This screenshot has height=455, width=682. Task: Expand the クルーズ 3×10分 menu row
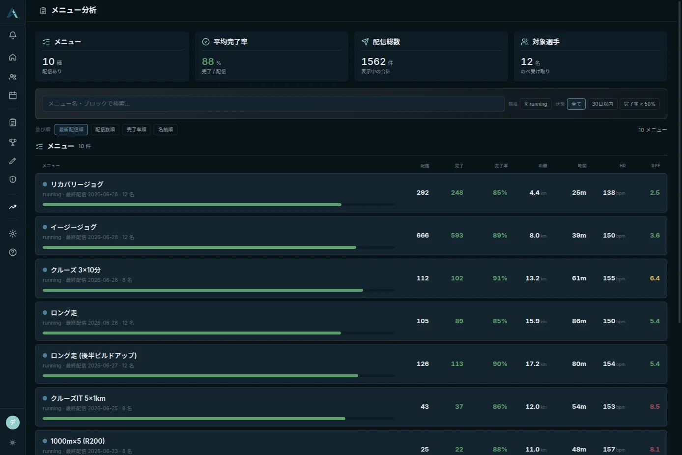(x=351, y=278)
